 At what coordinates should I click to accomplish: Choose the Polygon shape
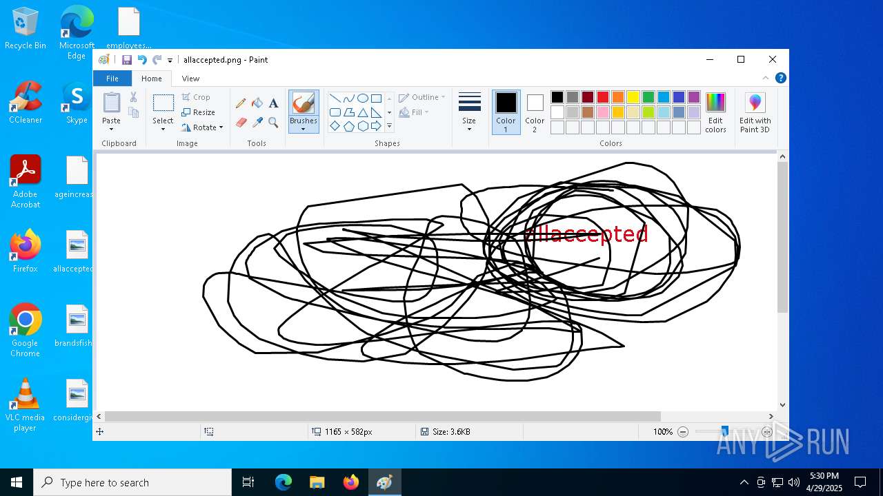(x=348, y=112)
